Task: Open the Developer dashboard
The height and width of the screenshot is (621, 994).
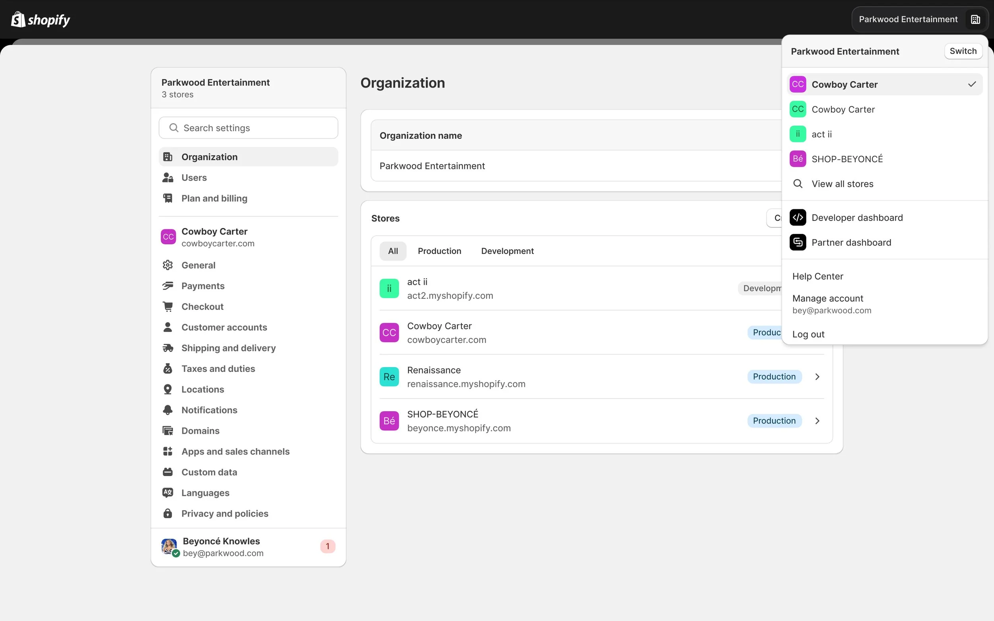Action: (858, 217)
